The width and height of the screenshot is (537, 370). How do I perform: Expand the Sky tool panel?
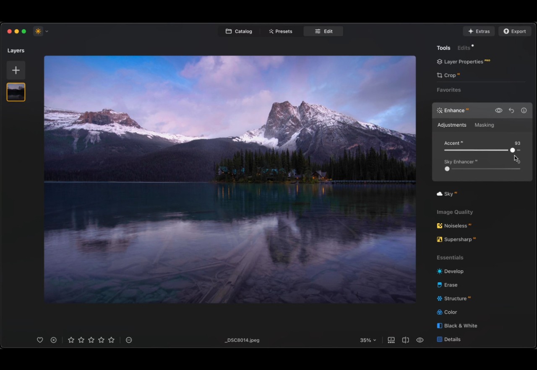pyautogui.click(x=448, y=194)
